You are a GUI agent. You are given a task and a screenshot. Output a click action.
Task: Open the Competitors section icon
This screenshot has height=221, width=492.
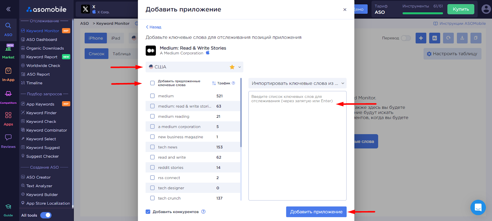tap(8, 97)
